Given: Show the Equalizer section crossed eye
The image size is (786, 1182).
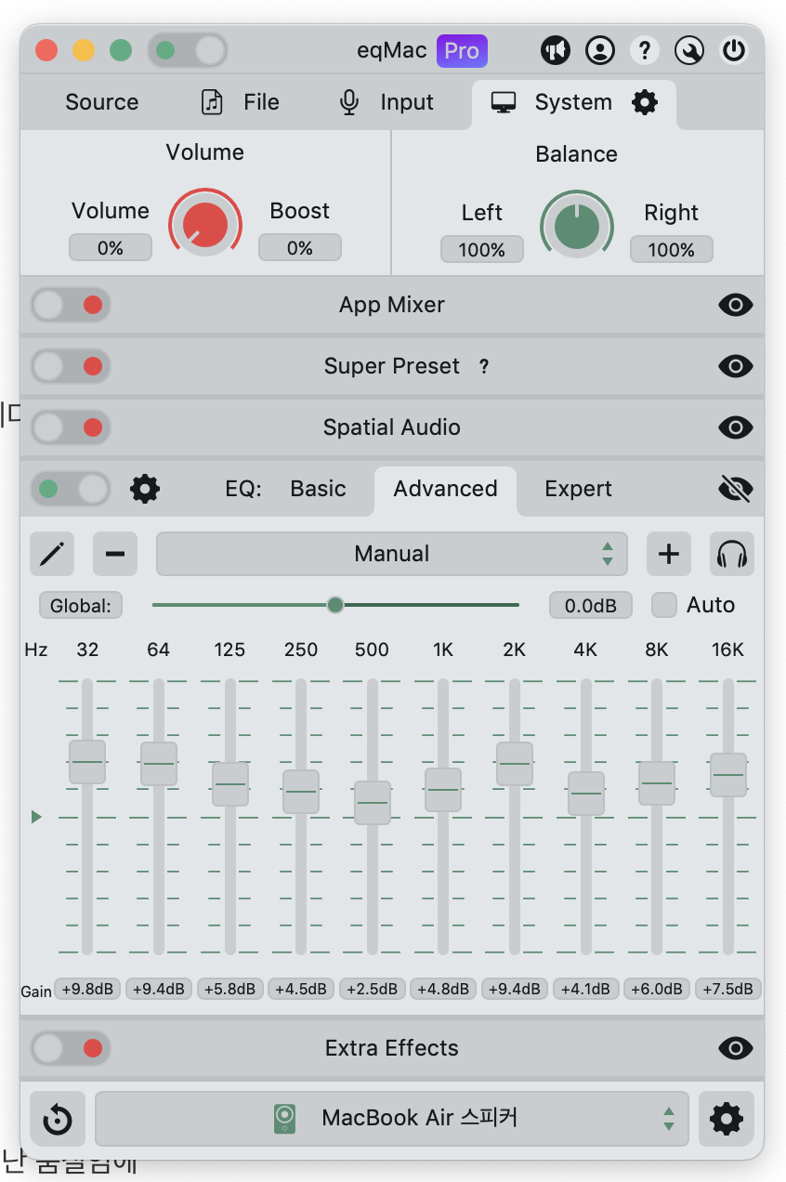Looking at the screenshot, I should [x=736, y=489].
